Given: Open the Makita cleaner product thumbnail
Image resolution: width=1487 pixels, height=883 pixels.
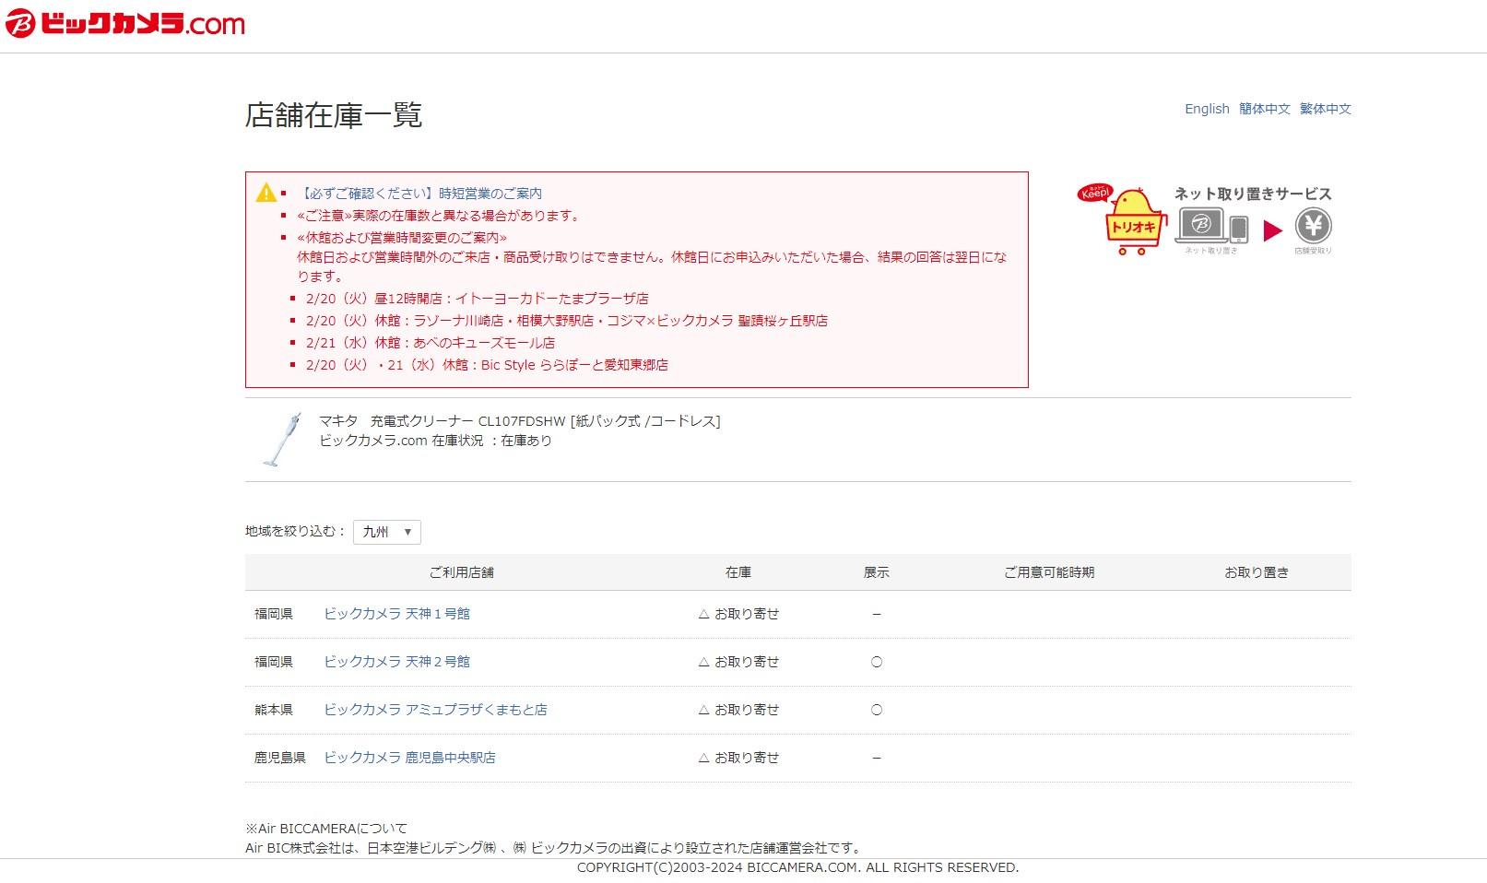Looking at the screenshot, I should (x=282, y=440).
